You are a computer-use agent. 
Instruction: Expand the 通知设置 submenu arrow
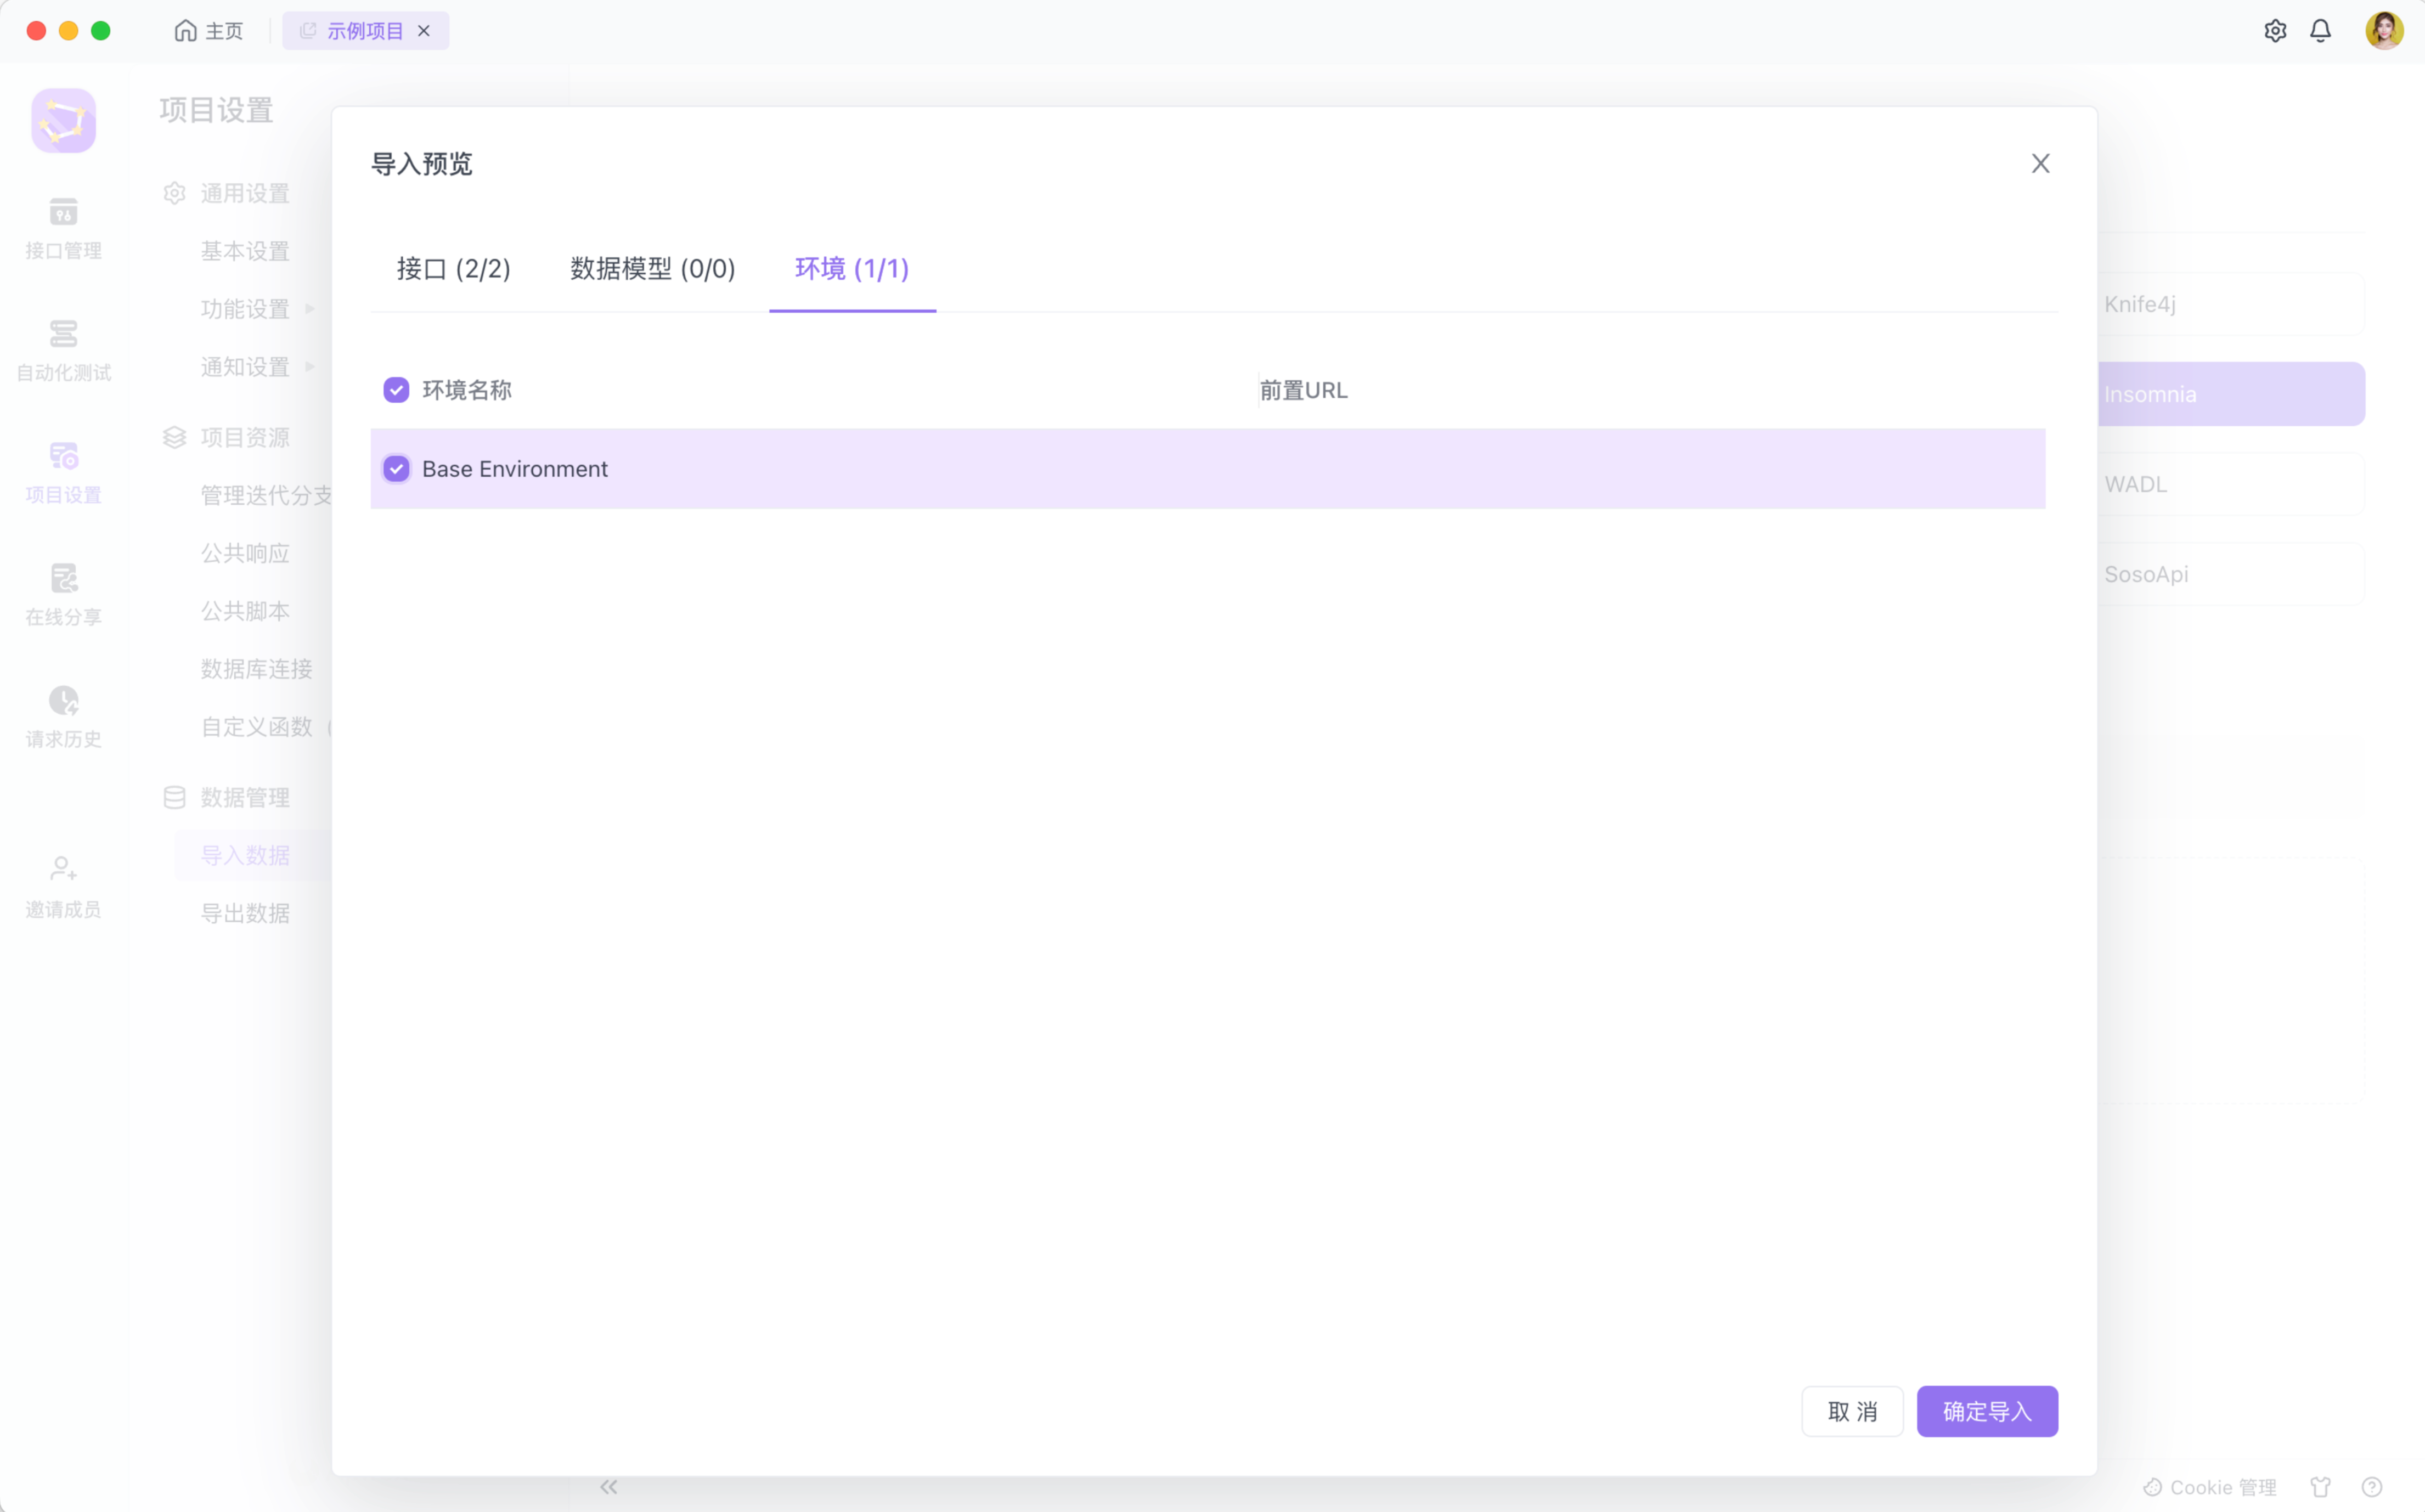pyautogui.click(x=310, y=367)
